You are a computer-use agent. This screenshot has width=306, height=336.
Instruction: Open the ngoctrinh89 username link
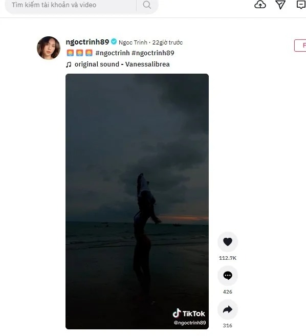pyautogui.click(x=88, y=42)
